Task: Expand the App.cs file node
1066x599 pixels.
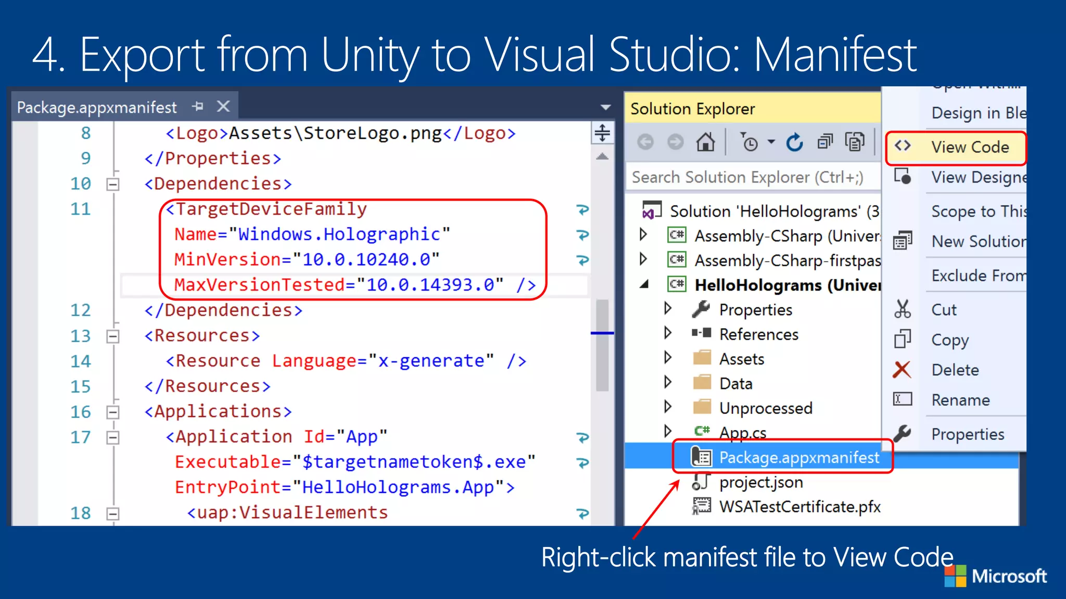Action: click(668, 431)
